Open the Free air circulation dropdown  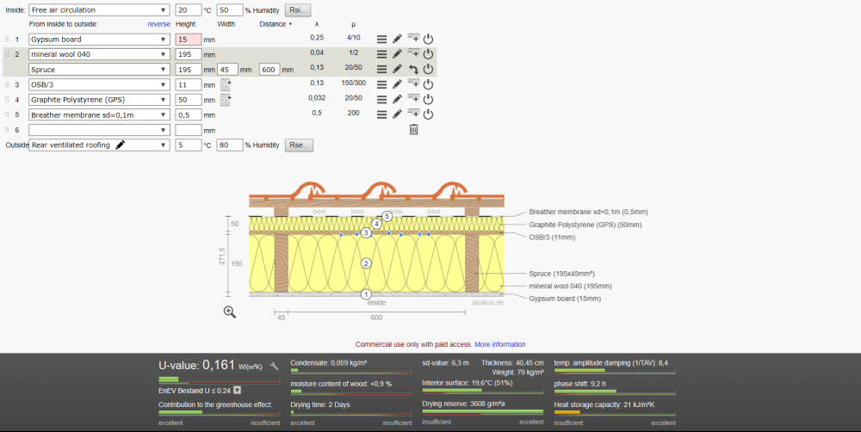click(x=99, y=9)
